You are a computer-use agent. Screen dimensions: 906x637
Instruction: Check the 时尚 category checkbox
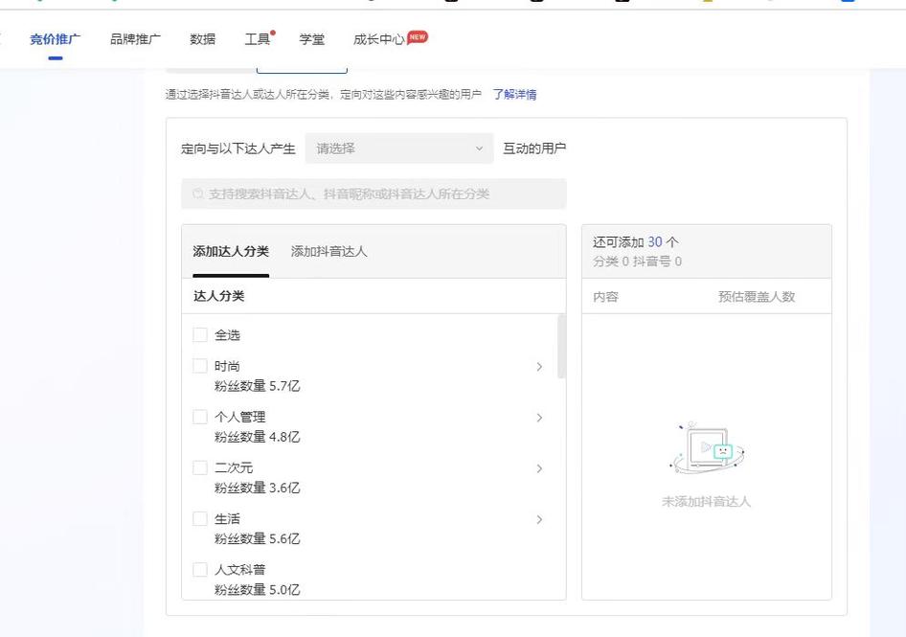tap(200, 366)
